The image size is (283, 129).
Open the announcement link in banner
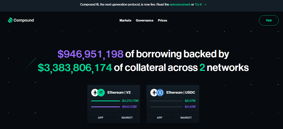[180, 5]
